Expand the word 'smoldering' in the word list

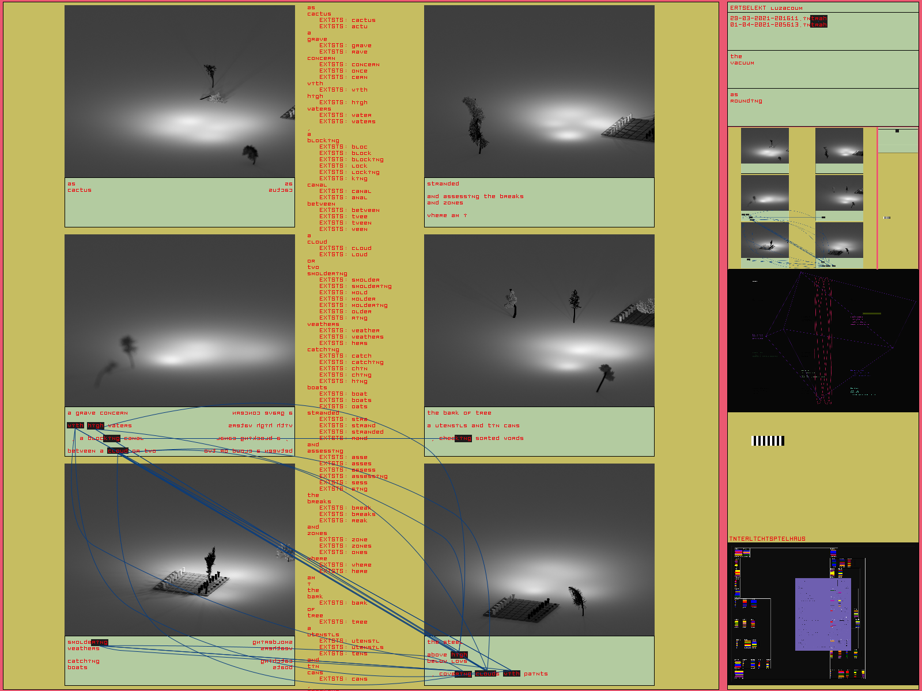(x=327, y=274)
